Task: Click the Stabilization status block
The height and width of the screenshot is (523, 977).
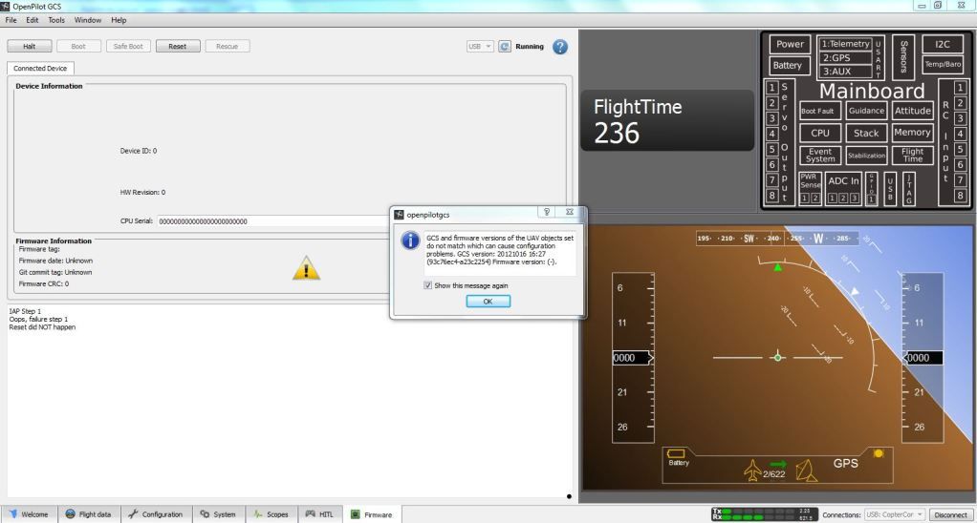Action: coord(866,156)
